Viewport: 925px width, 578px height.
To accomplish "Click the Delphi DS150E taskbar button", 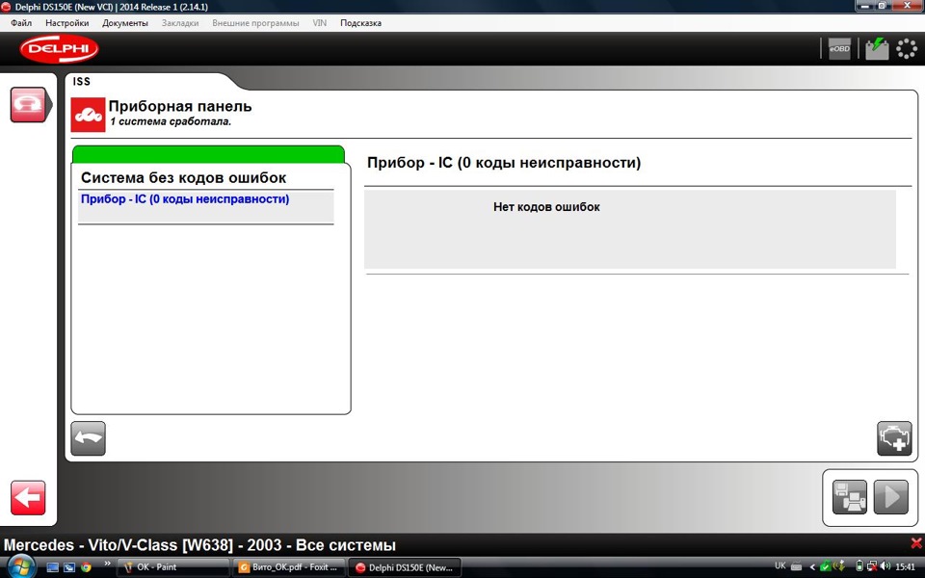I will (405, 567).
